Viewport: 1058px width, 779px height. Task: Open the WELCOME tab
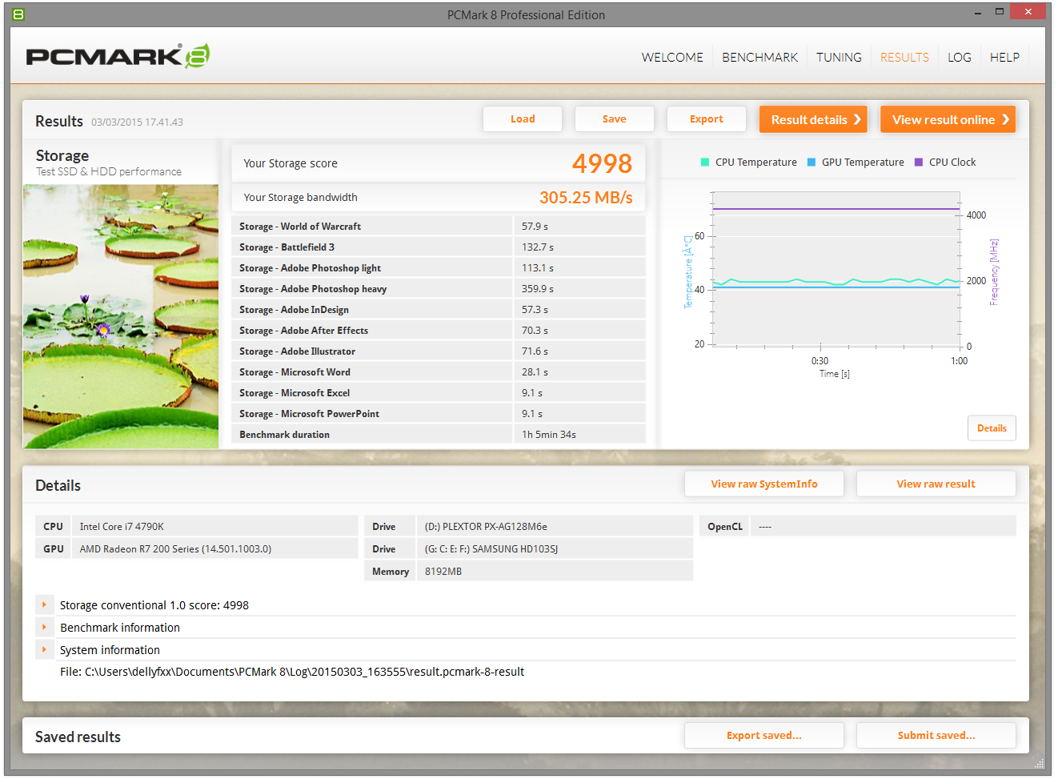pyautogui.click(x=672, y=58)
